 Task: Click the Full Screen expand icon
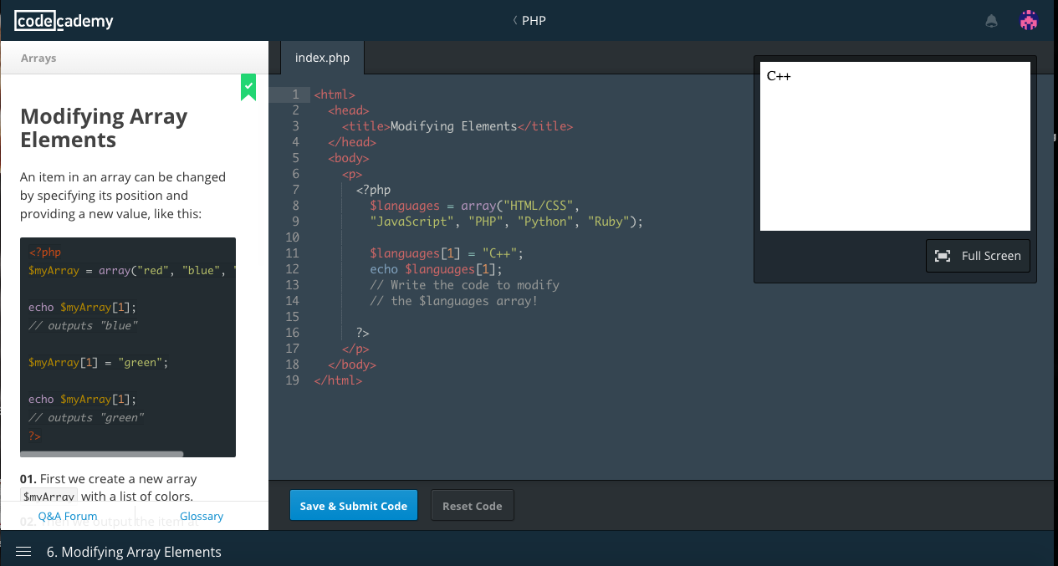pos(943,256)
